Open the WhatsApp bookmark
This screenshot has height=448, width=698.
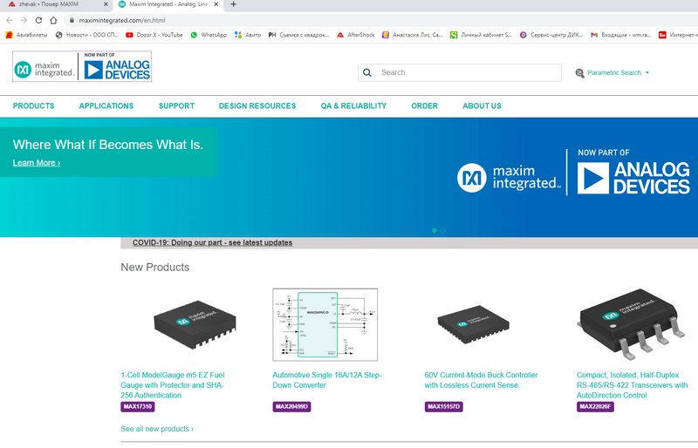[x=209, y=35]
